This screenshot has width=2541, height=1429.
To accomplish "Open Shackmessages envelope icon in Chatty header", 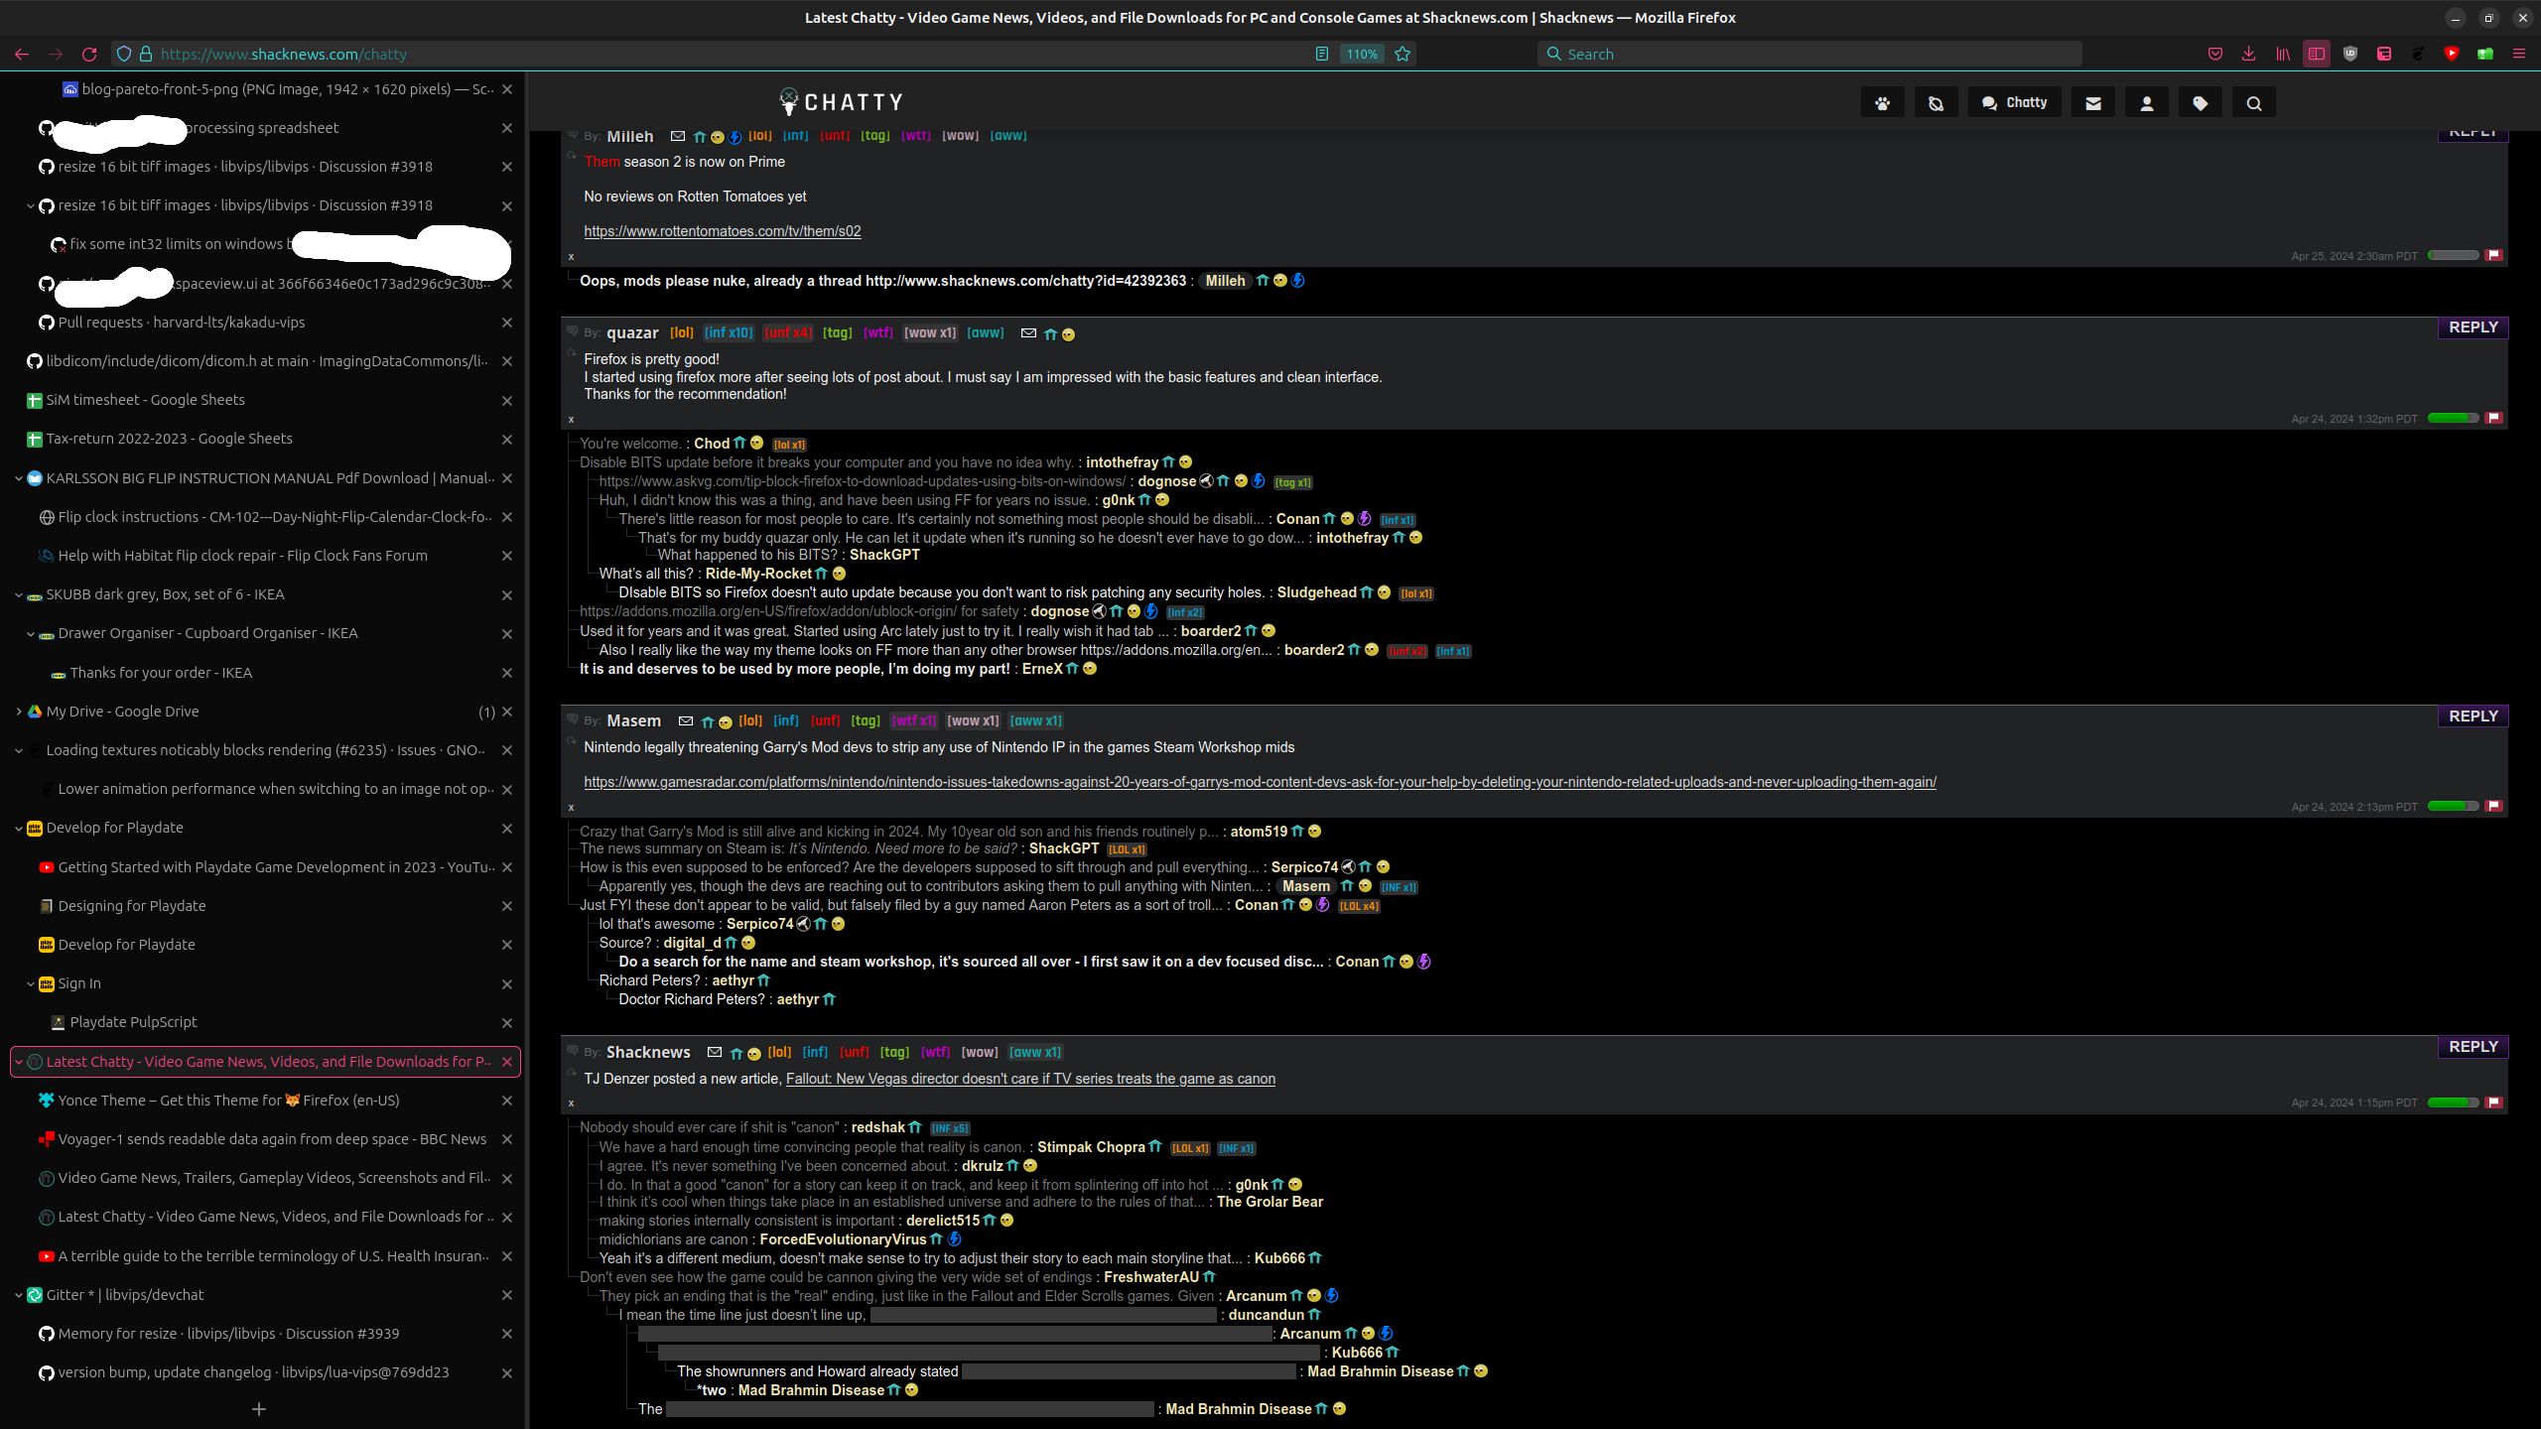I will 2093,102.
